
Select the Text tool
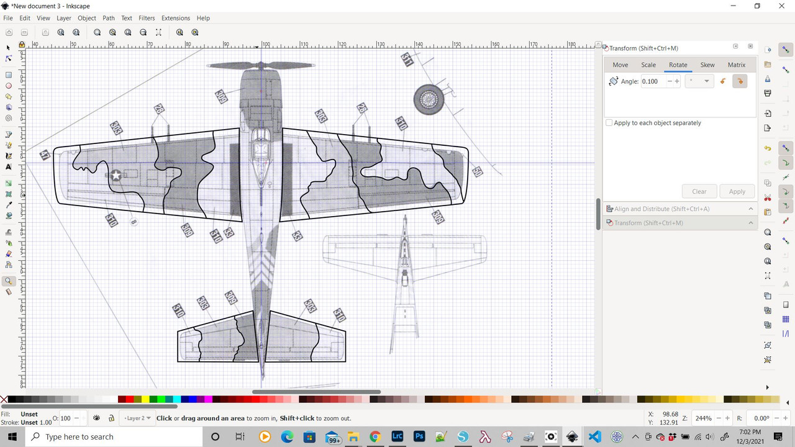(9, 167)
